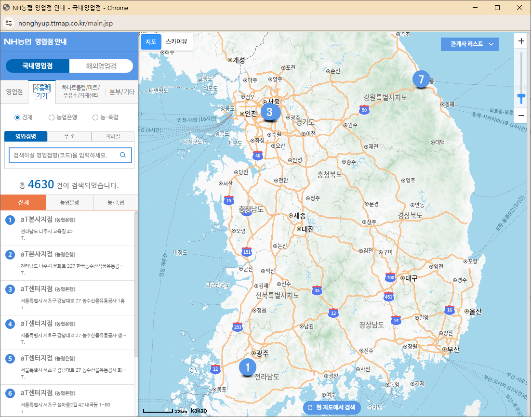The width and height of the screenshot is (531, 417).
Task: Zoom in with the map plus button
Action: click(521, 41)
